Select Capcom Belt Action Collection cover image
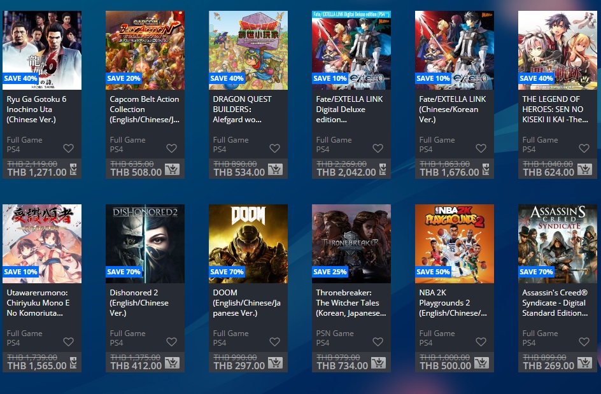 tap(145, 50)
